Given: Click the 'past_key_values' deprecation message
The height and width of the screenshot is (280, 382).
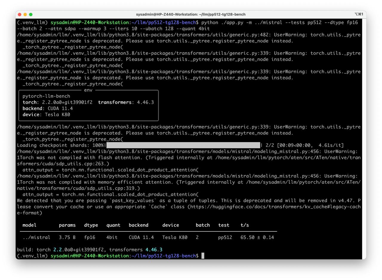Looking at the screenshot, I should click(x=189, y=207).
